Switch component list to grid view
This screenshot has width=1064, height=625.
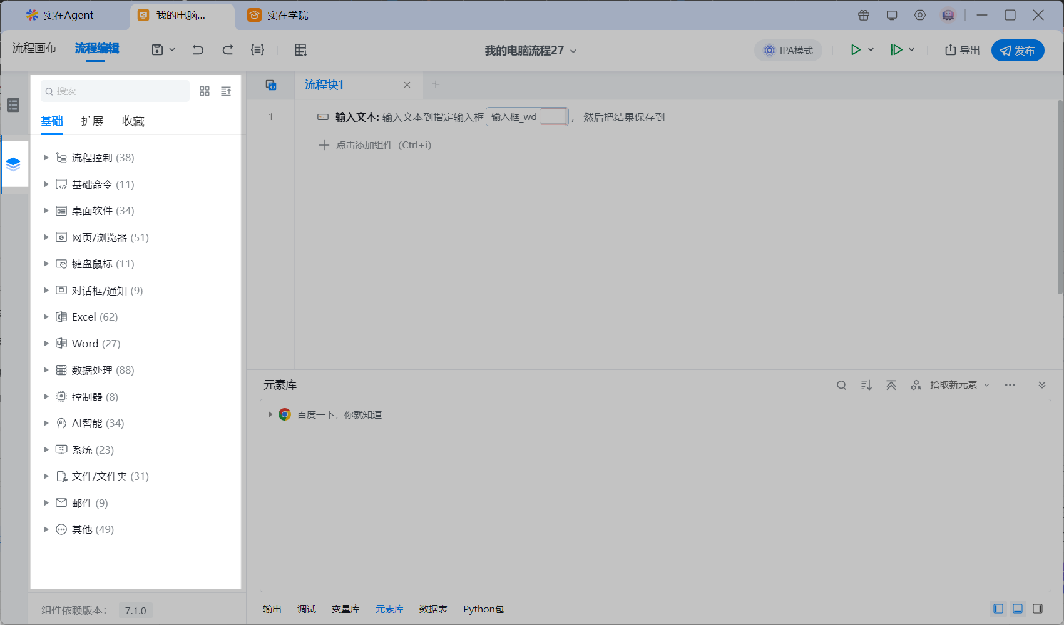205,91
